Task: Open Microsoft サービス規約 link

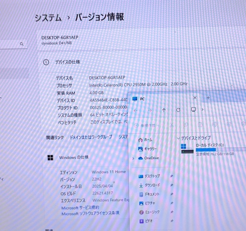Action: coord(80,208)
